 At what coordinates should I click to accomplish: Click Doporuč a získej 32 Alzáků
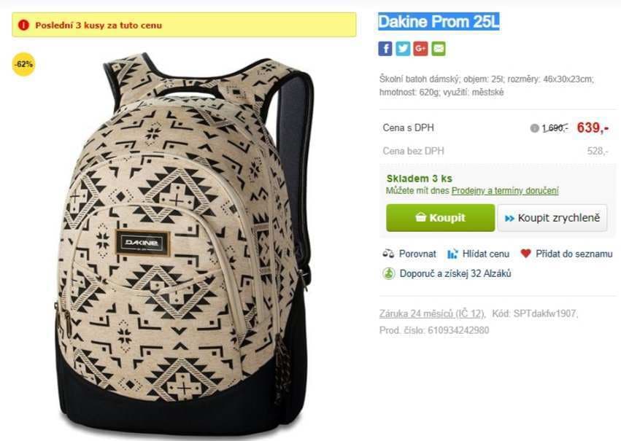point(455,273)
